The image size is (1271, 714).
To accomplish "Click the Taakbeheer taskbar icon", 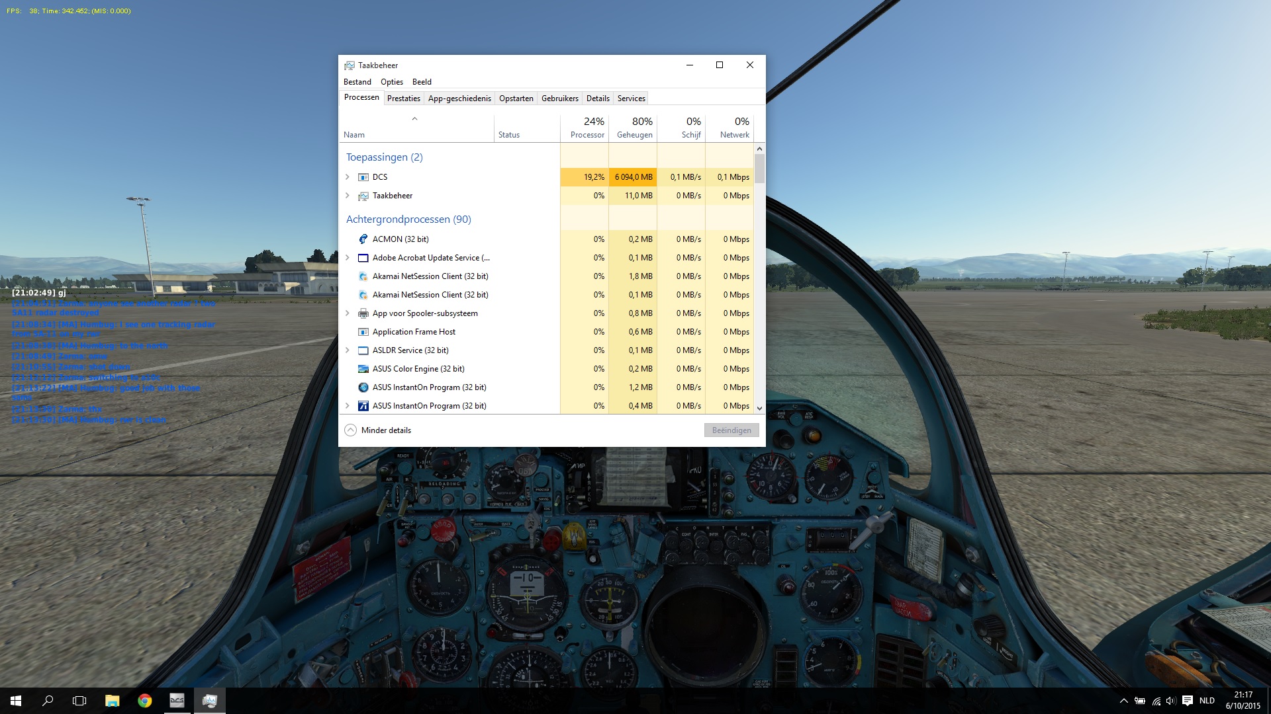I will point(209,701).
